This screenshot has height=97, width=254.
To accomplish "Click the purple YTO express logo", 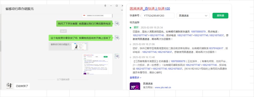I will coord(135,86).
